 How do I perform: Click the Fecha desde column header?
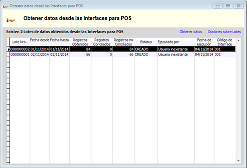(40, 40)
